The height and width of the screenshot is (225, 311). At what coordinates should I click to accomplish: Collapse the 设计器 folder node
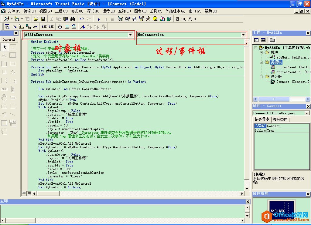point(261,77)
